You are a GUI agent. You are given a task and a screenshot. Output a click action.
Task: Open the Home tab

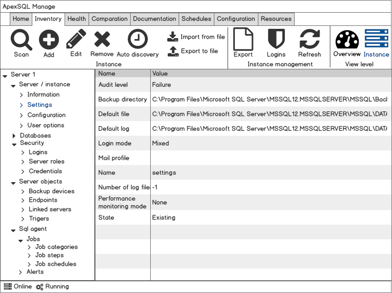coord(21,19)
